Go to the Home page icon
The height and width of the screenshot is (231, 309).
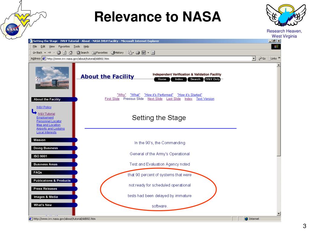pos(71,53)
